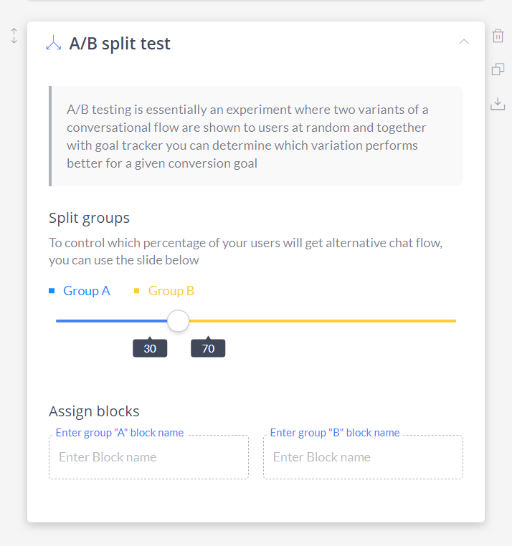512x546 pixels.
Task: Click the blue Group A legend square
Action: click(52, 291)
